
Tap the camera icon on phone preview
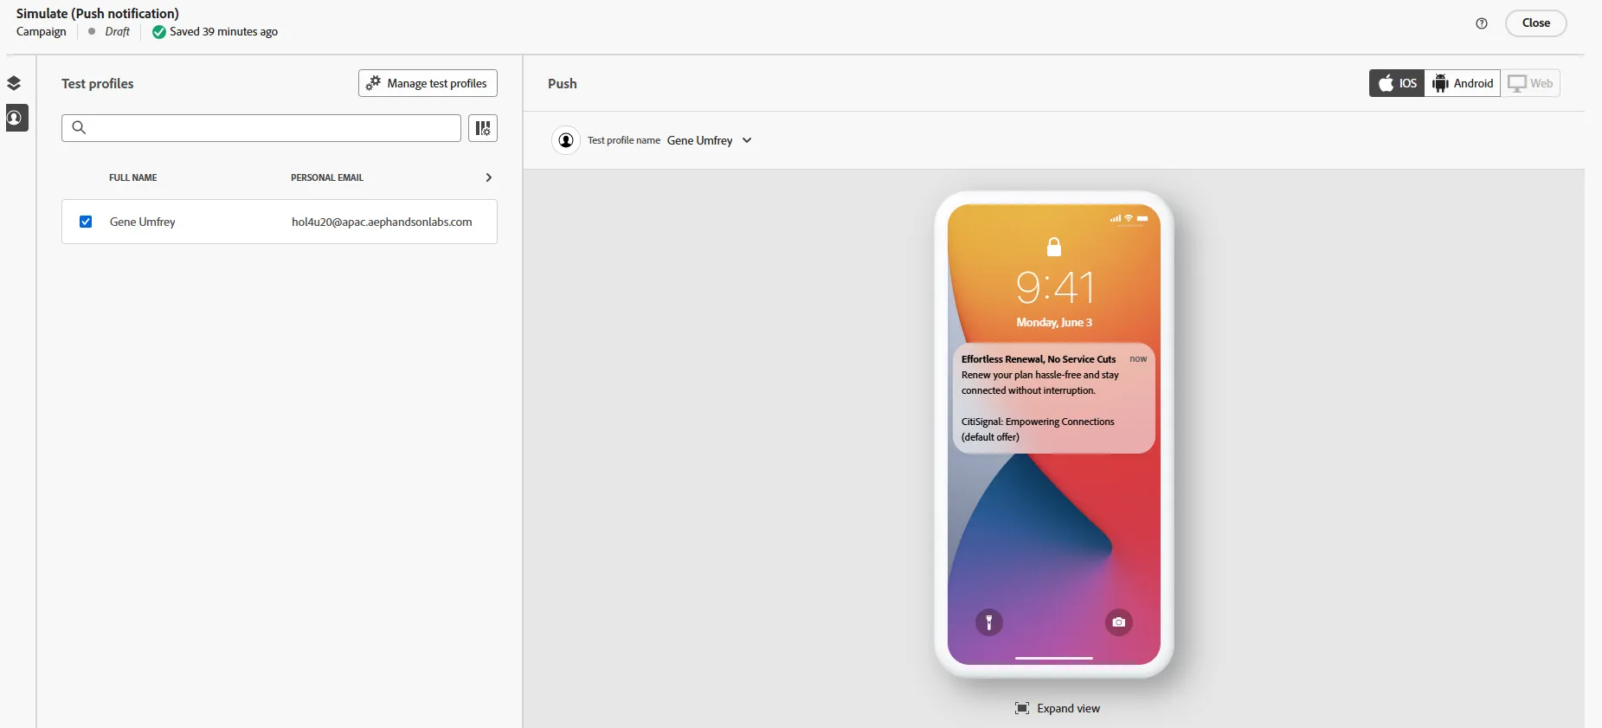pos(1119,622)
